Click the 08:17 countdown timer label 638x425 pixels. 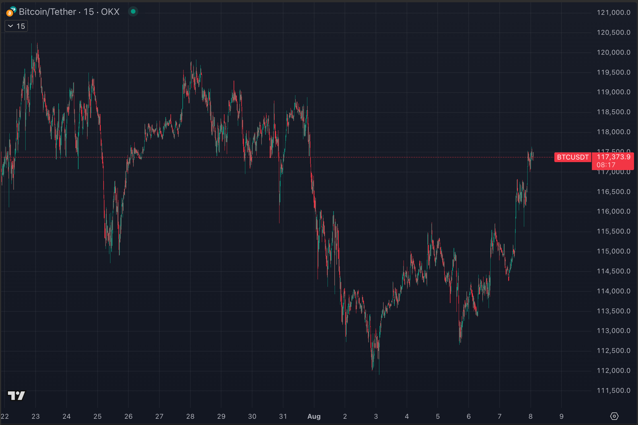pos(606,165)
